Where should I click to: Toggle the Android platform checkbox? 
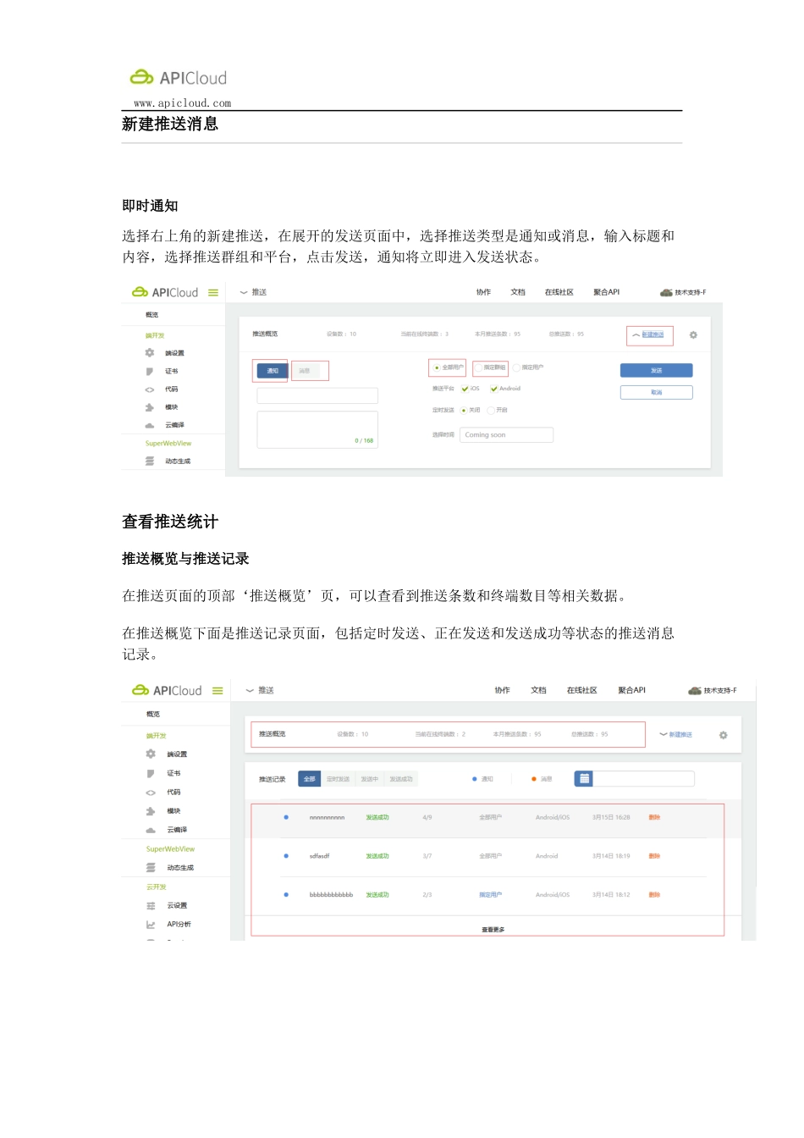(x=493, y=389)
